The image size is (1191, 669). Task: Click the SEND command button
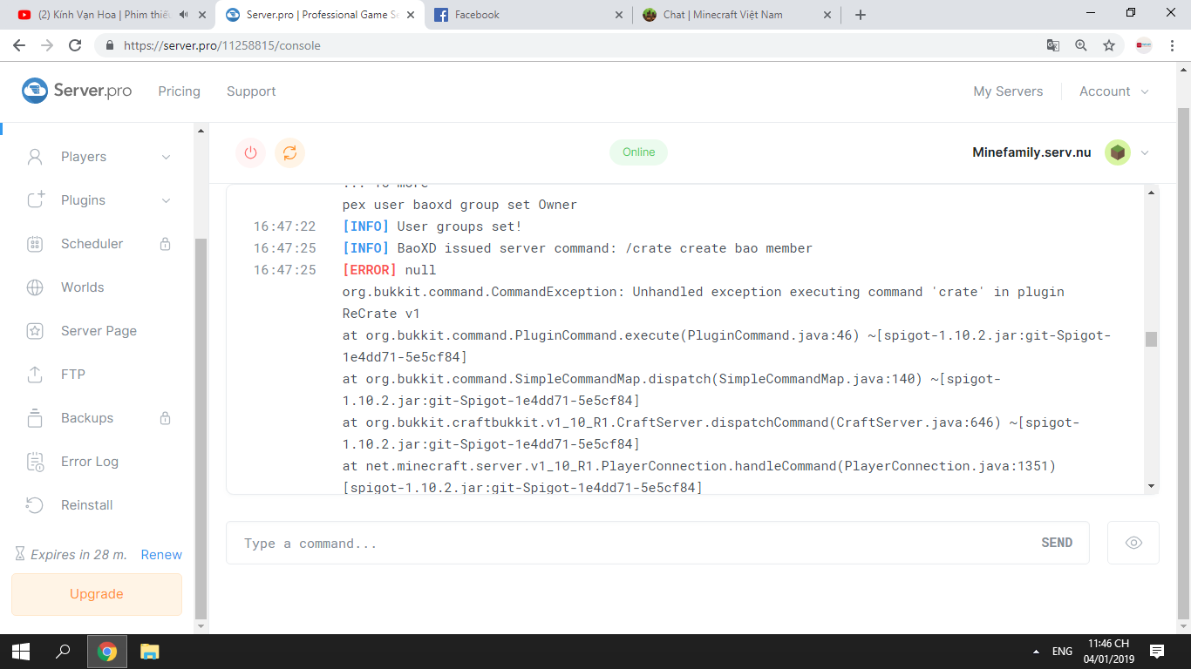tap(1056, 543)
